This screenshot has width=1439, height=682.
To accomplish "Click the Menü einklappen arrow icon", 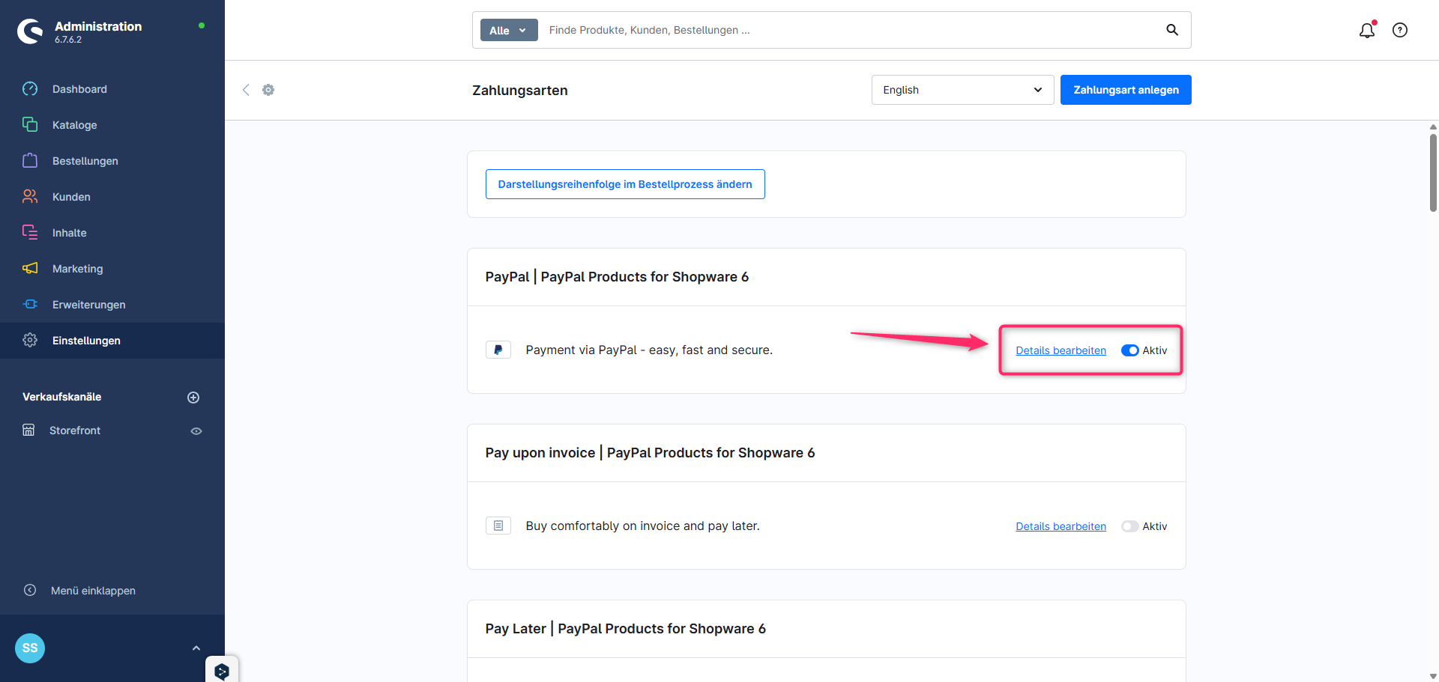I will (x=30, y=590).
